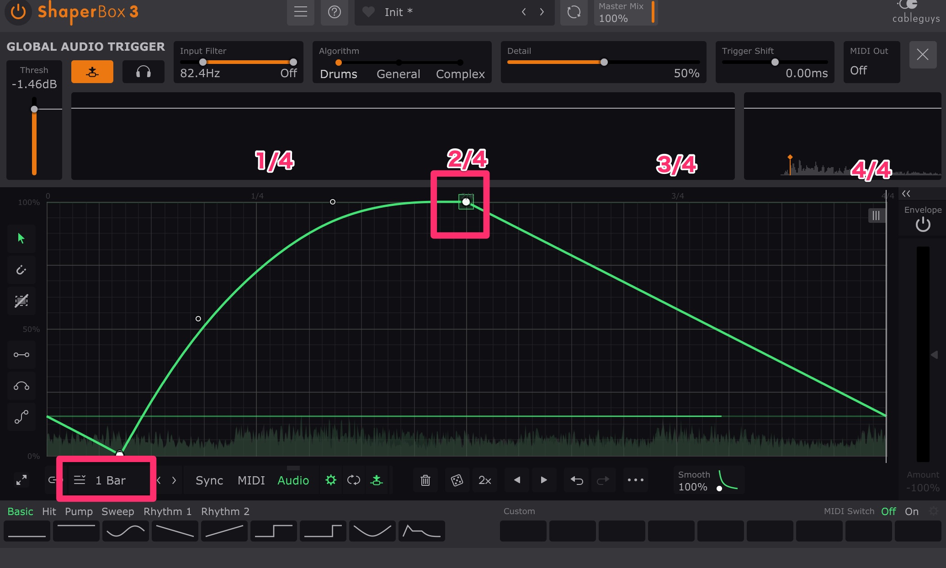Screen dimensions: 946x568
Task: Collapse panel with double chevron
Action: click(x=906, y=194)
